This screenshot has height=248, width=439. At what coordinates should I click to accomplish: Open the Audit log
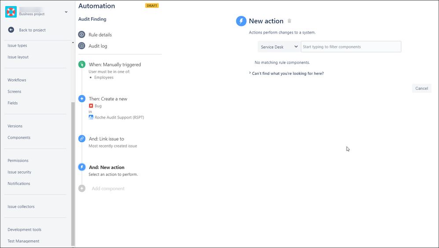click(x=98, y=46)
